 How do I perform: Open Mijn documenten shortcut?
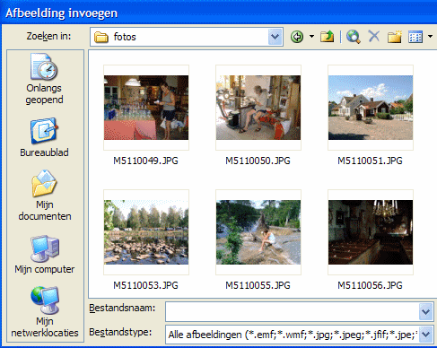(45, 196)
